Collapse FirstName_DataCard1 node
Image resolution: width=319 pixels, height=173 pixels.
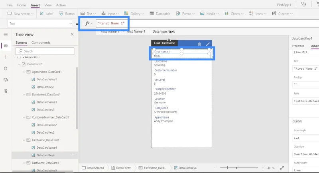24,140
